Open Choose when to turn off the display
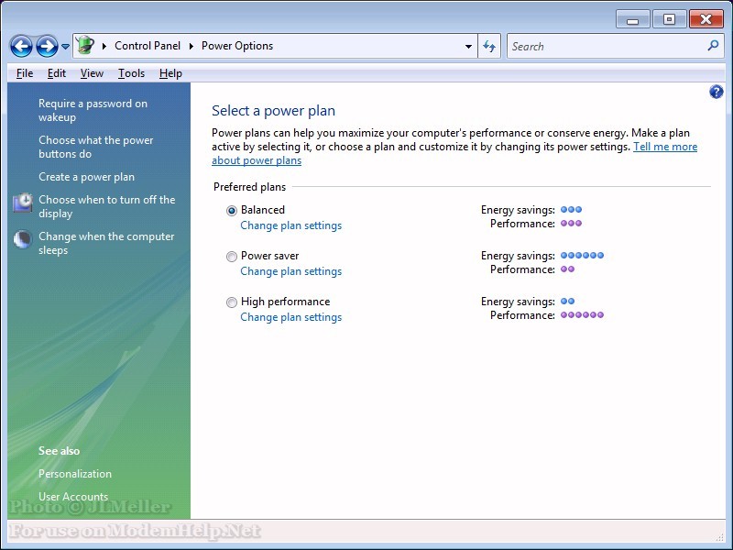The image size is (733, 550). point(106,206)
